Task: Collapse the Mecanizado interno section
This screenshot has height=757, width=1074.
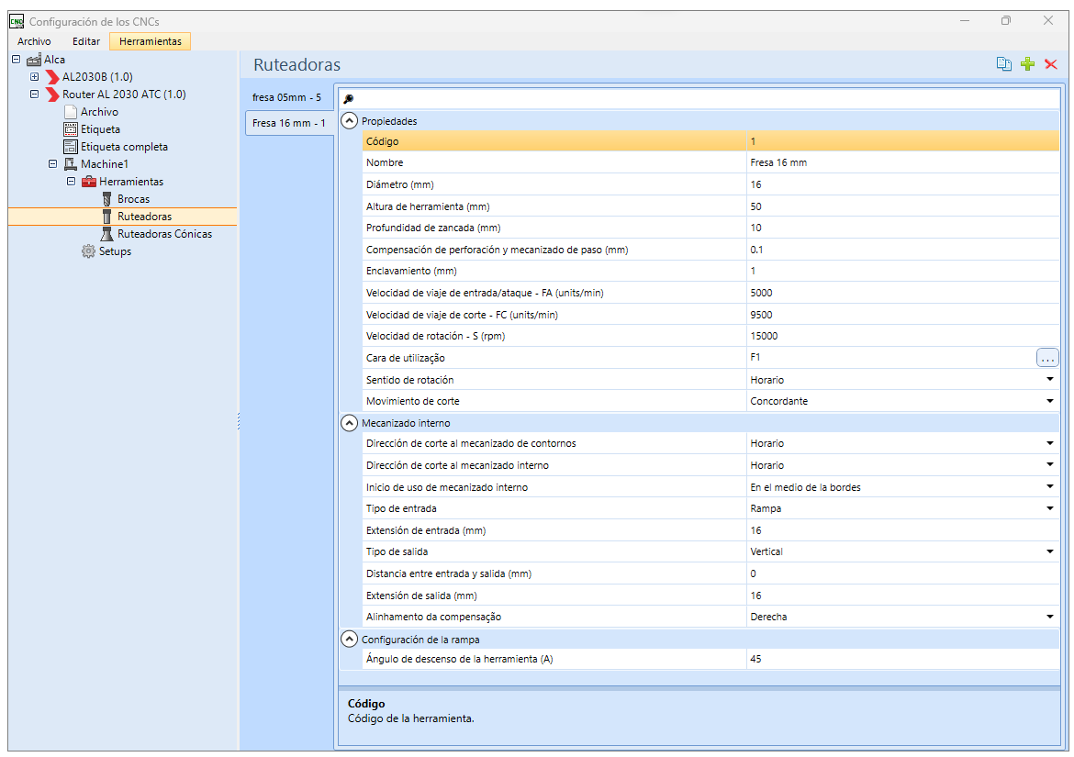Action: [x=350, y=423]
